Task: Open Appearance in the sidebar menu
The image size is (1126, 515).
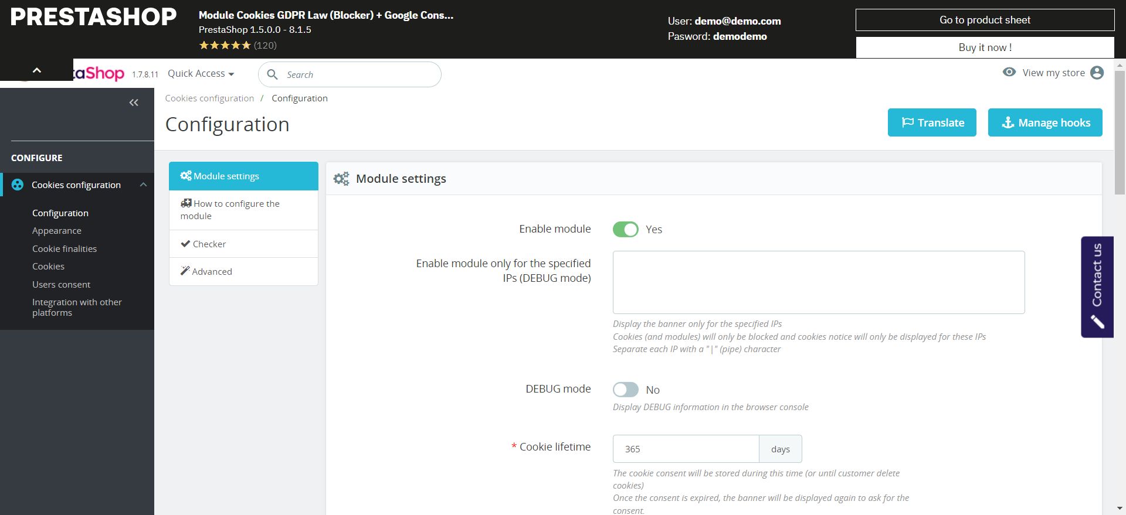Action: coord(57,231)
